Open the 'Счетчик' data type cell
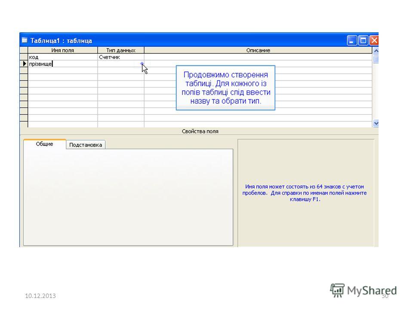 pos(121,57)
